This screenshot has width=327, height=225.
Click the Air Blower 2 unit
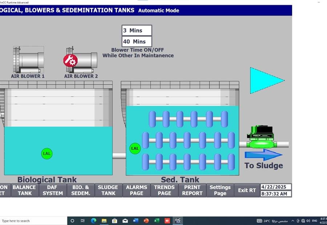coord(81,60)
